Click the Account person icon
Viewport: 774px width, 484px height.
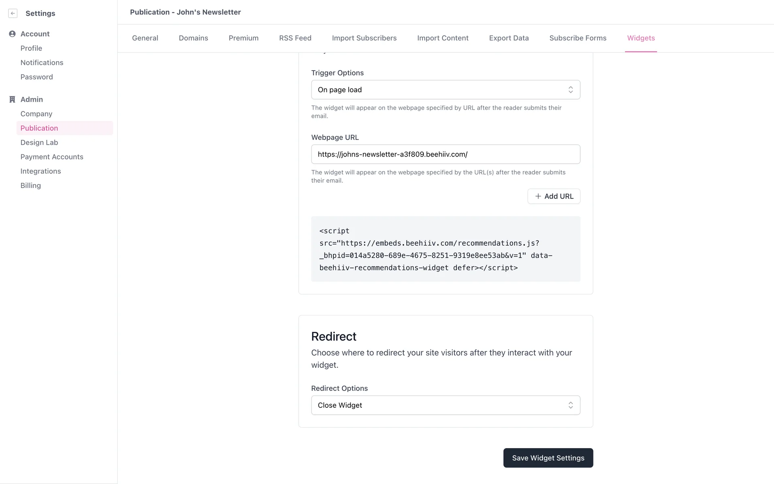[x=12, y=34]
